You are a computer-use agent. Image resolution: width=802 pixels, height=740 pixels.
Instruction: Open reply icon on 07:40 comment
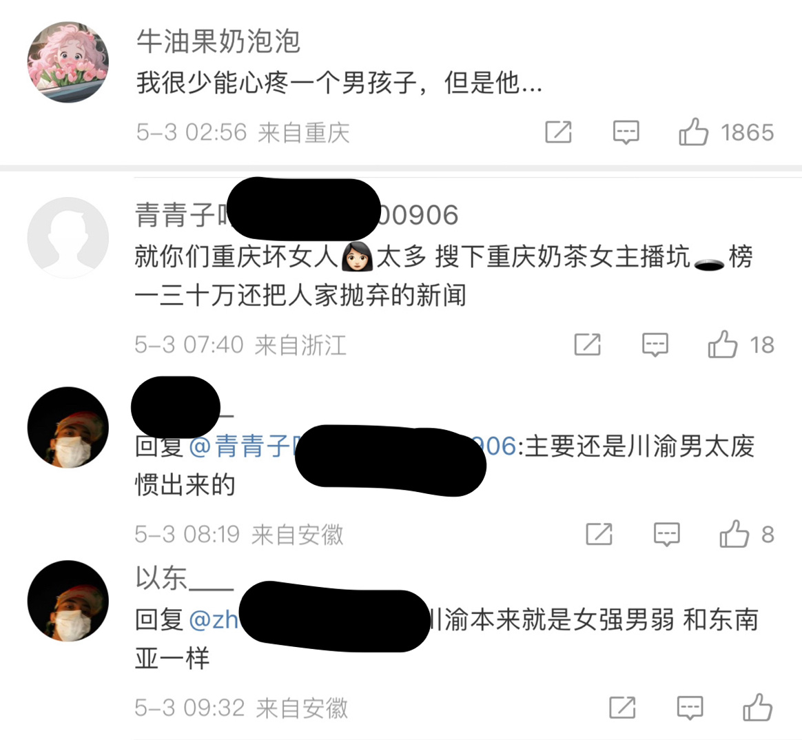[655, 345]
